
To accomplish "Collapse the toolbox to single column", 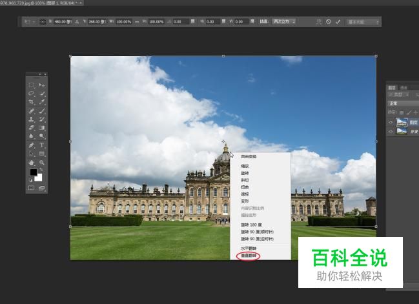I will 40,74.
